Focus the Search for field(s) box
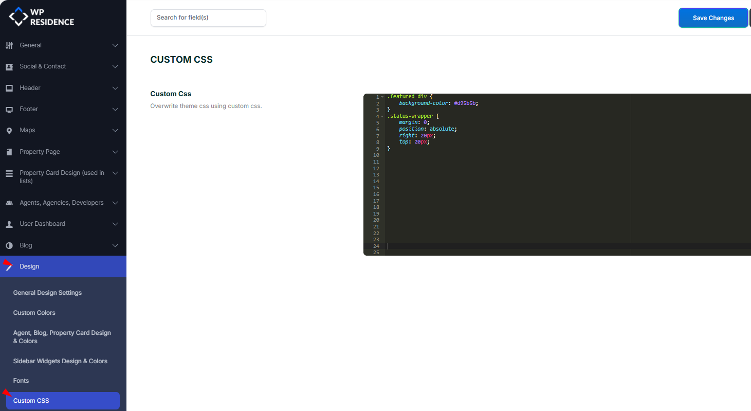 (x=208, y=17)
